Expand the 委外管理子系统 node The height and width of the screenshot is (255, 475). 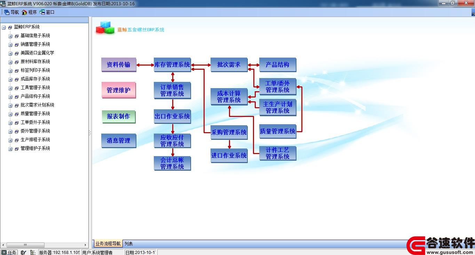[10, 131]
